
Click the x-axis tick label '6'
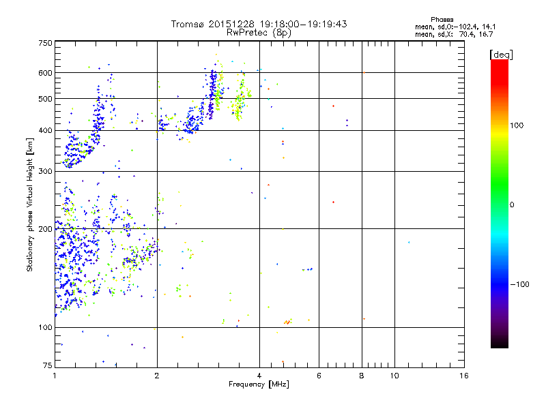pos(319,376)
